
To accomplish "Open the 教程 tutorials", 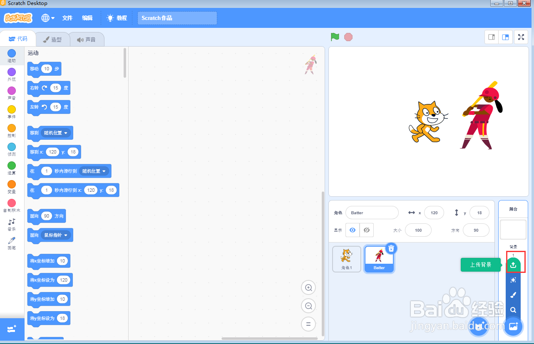I will click(117, 18).
